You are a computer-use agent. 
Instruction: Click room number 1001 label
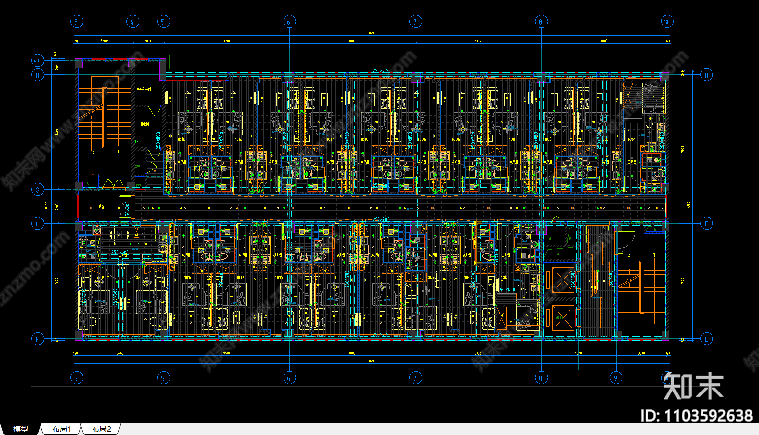pyautogui.click(x=632, y=140)
